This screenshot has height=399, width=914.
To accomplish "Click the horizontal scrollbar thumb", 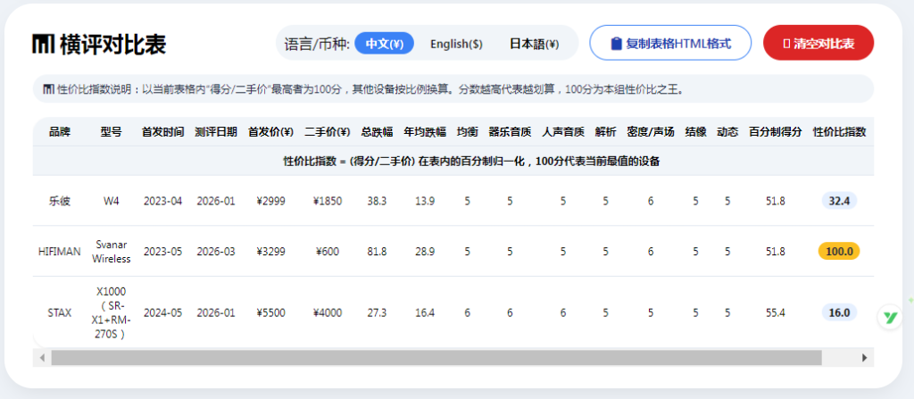I will pos(436,358).
